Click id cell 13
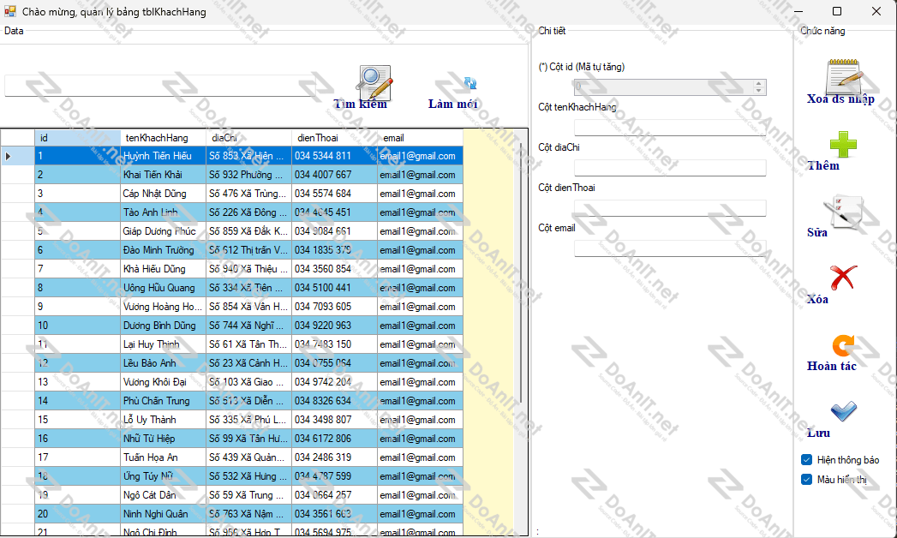The width and height of the screenshot is (897, 538). (x=77, y=382)
